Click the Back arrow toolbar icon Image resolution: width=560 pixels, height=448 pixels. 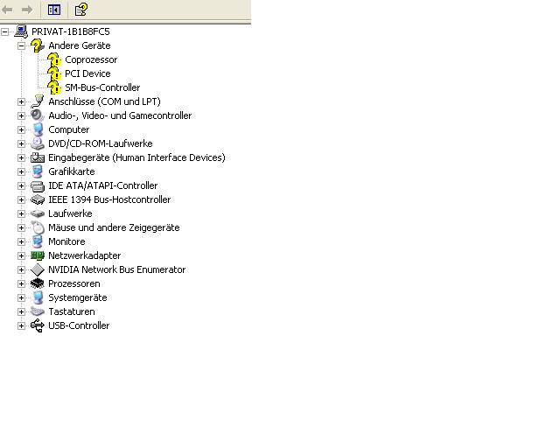coord(8,10)
